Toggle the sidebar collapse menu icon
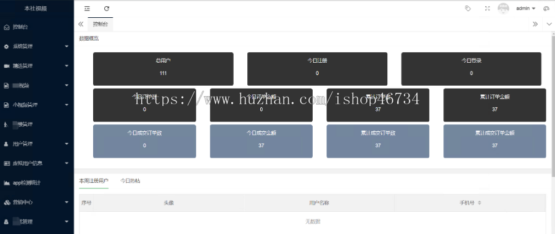Viewport: 555px width, 234px height. pos(87,9)
